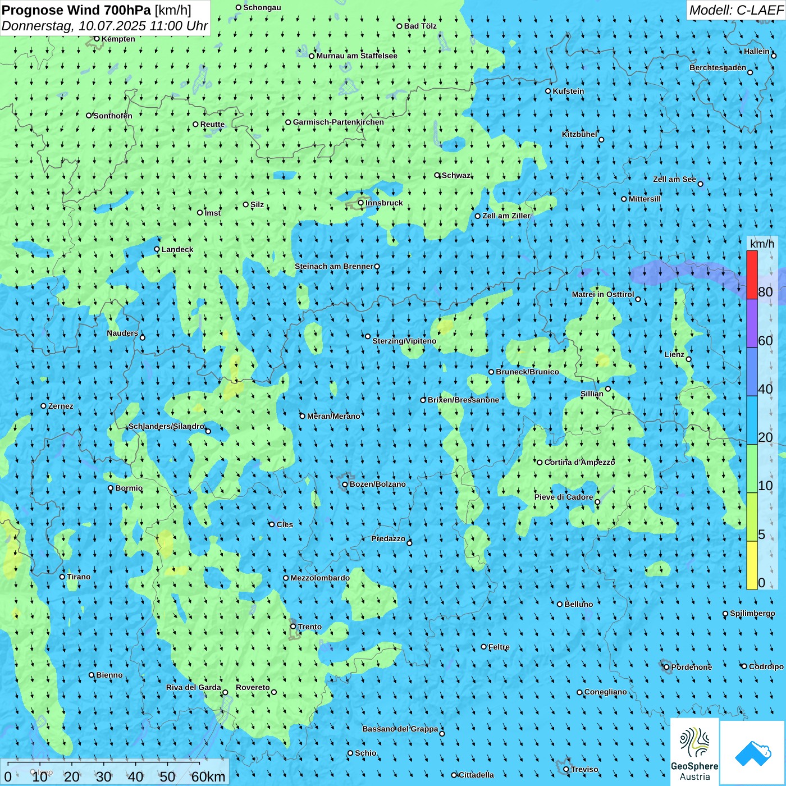Select the purple 60–80 km/h legend color
786x786 pixels.
752,323
